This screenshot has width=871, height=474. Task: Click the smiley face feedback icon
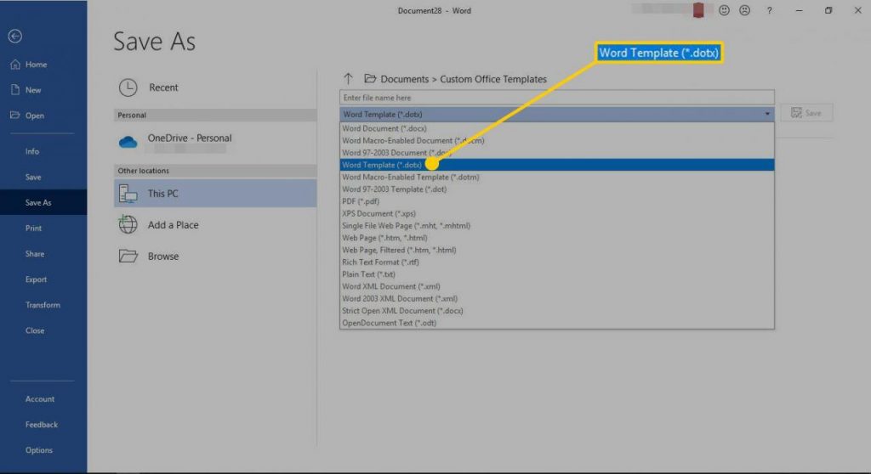point(724,10)
